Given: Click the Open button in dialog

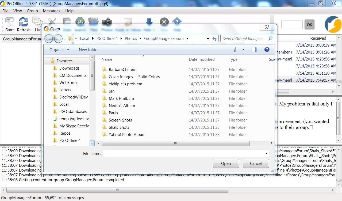Looking at the screenshot, I should click(226, 164).
